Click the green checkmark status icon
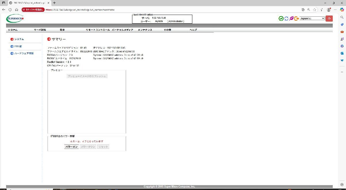 (x=281, y=18)
